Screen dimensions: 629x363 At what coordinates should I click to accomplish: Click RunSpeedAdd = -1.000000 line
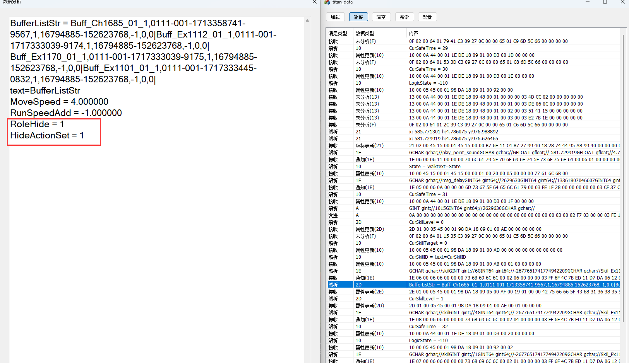(x=66, y=113)
